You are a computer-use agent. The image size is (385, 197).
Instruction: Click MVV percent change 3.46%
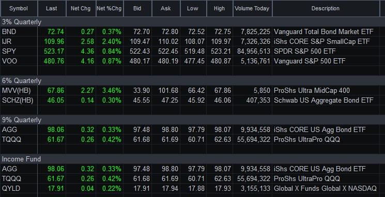[112, 90]
